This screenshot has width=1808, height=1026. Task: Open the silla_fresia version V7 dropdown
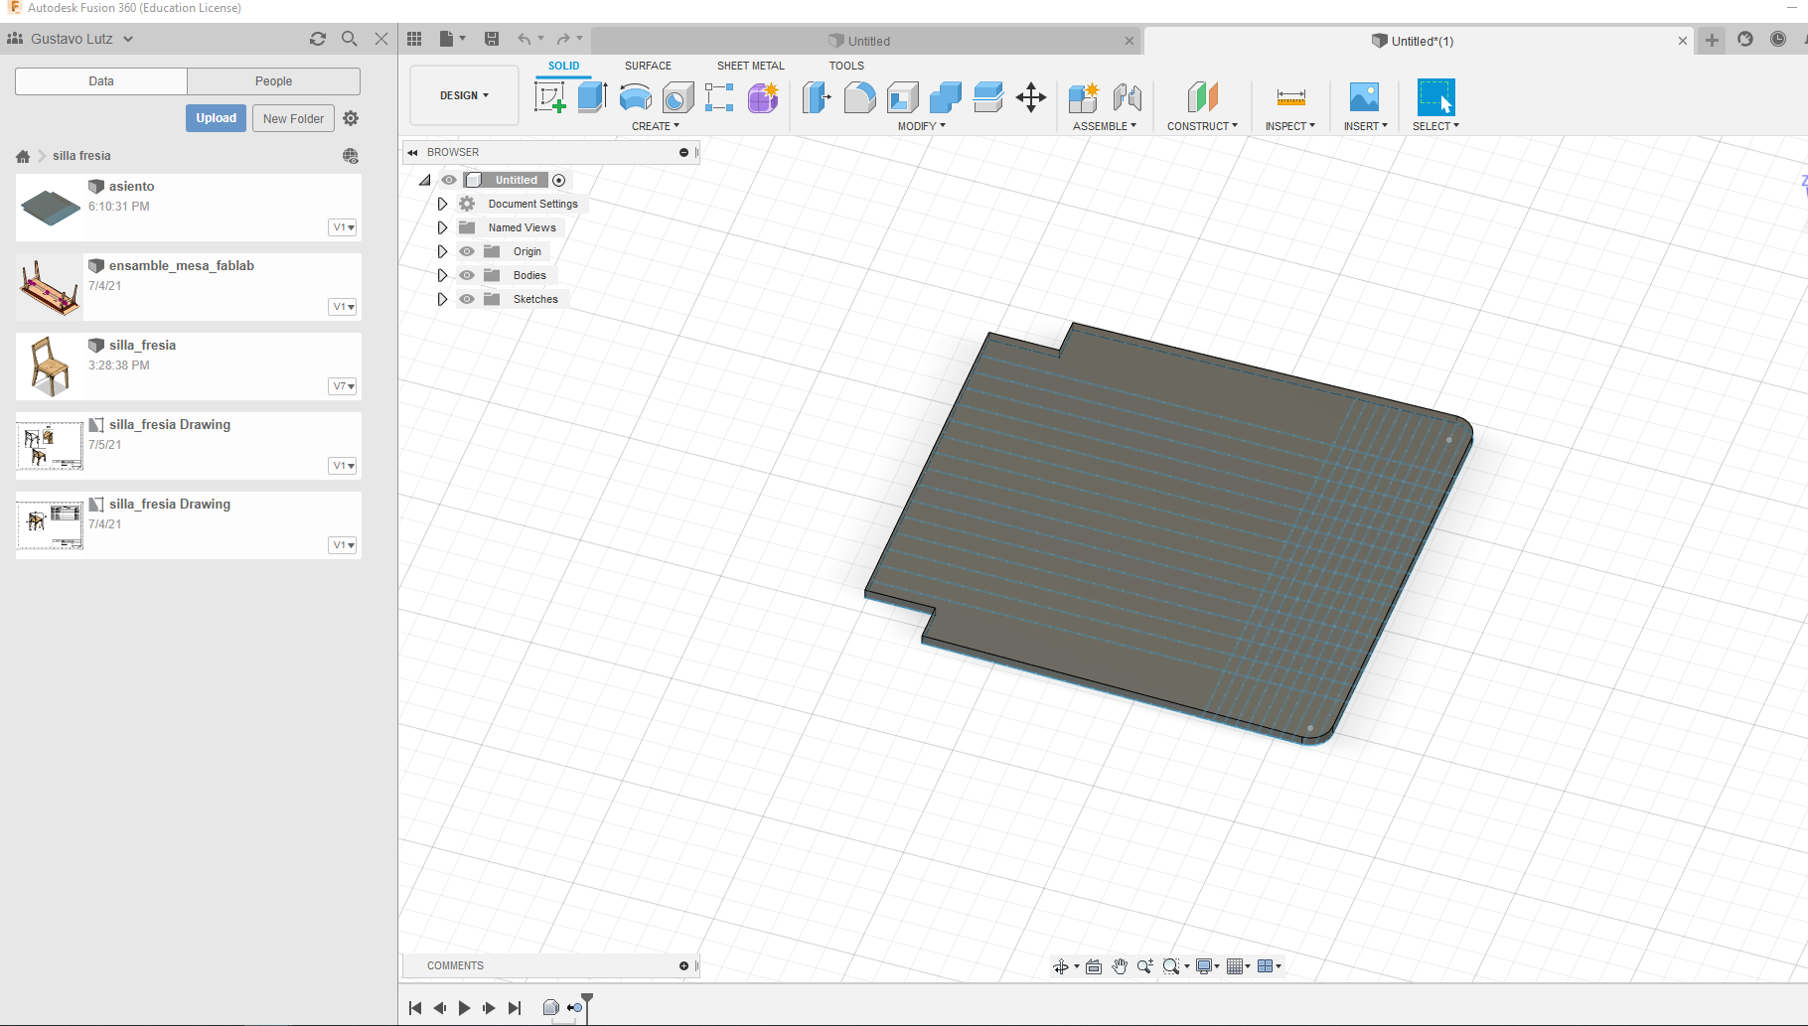(x=343, y=386)
